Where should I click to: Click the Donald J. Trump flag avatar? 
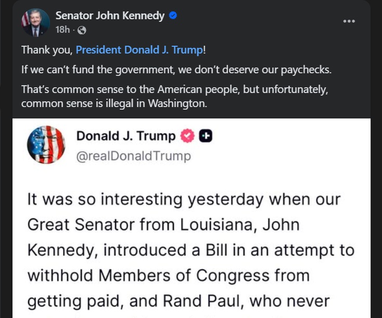coord(46,144)
